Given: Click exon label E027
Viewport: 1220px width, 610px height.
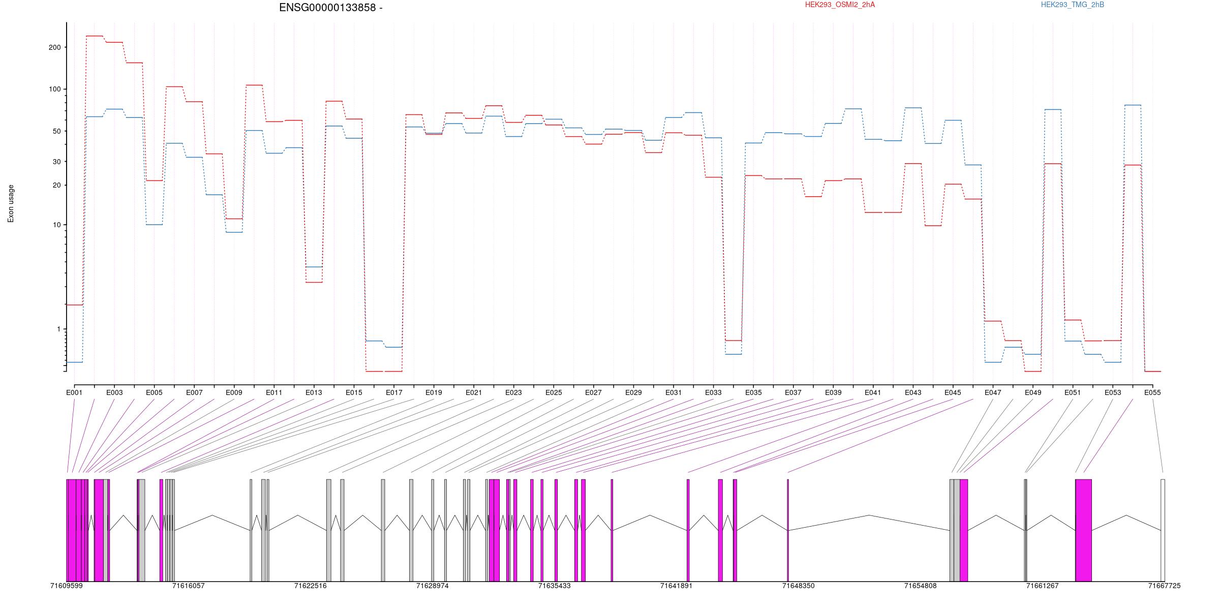Looking at the screenshot, I should click(x=593, y=392).
